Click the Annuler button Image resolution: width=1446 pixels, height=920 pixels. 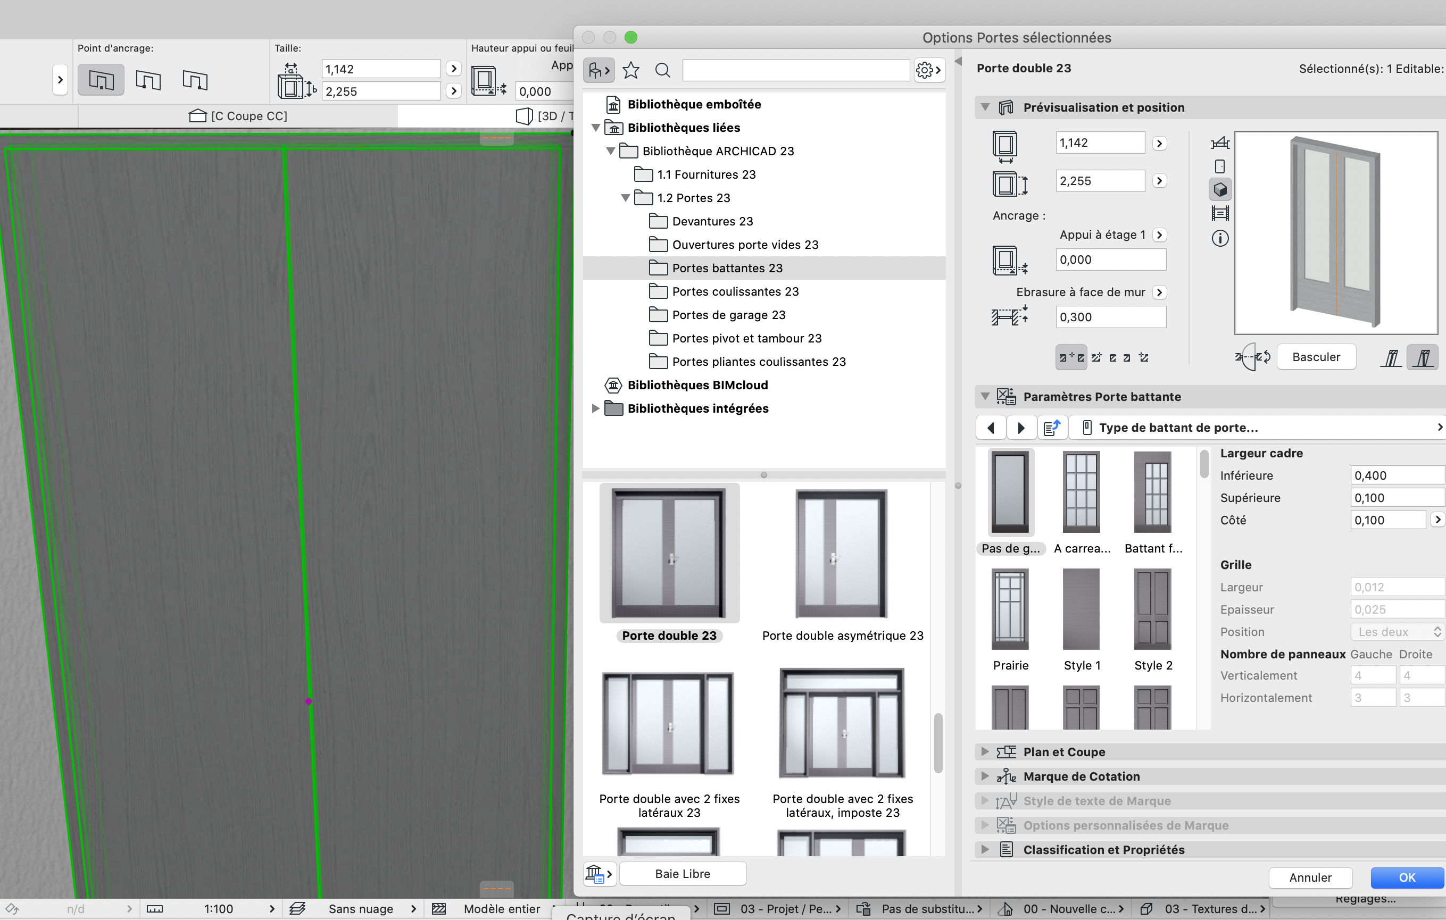point(1310,877)
